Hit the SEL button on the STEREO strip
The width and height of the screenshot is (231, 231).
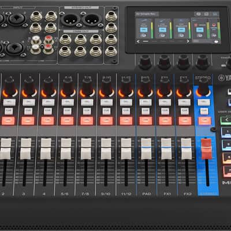[204, 102]
